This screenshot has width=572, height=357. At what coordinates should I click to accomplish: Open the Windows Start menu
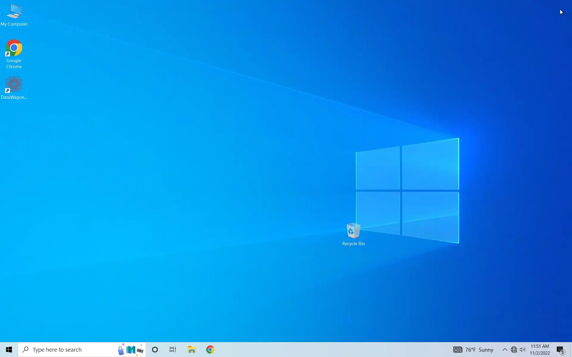click(x=9, y=350)
